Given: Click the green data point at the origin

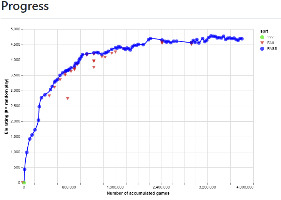Looking at the screenshot, I should click(23, 183).
